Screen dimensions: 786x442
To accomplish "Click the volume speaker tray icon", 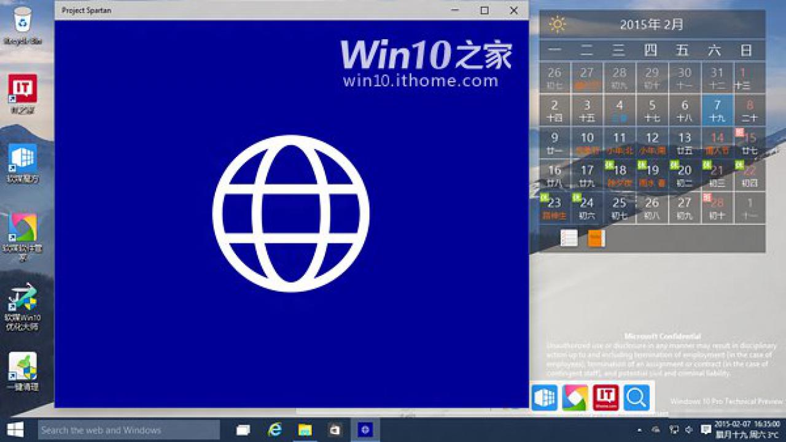I will [x=689, y=430].
